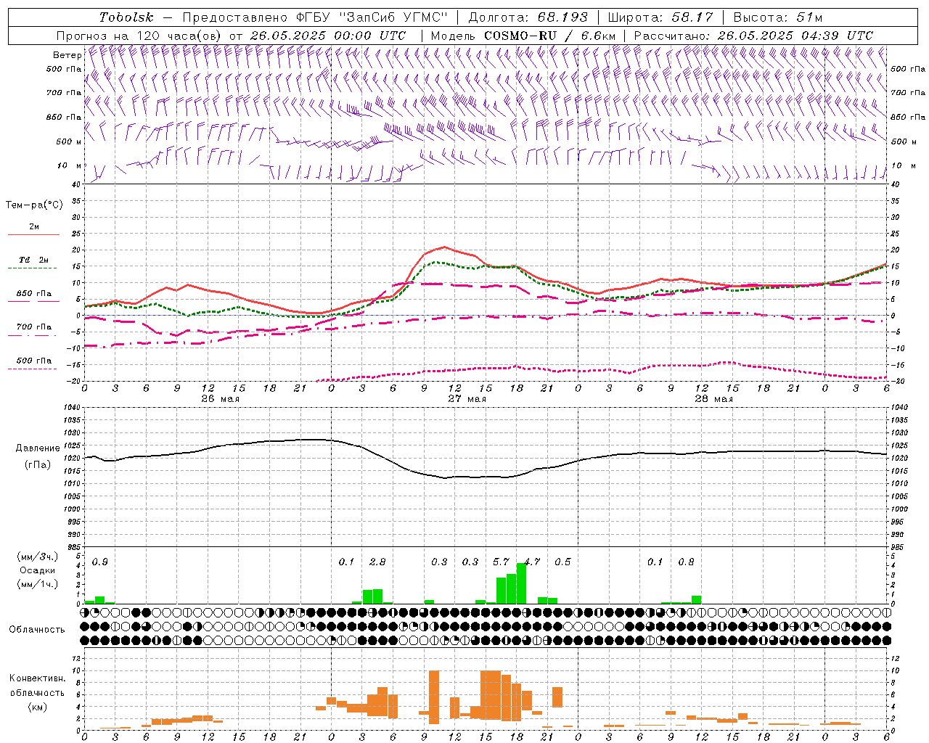929x743 pixels.
Task: Click the 2.8 precipitation total value
Action: point(377,562)
